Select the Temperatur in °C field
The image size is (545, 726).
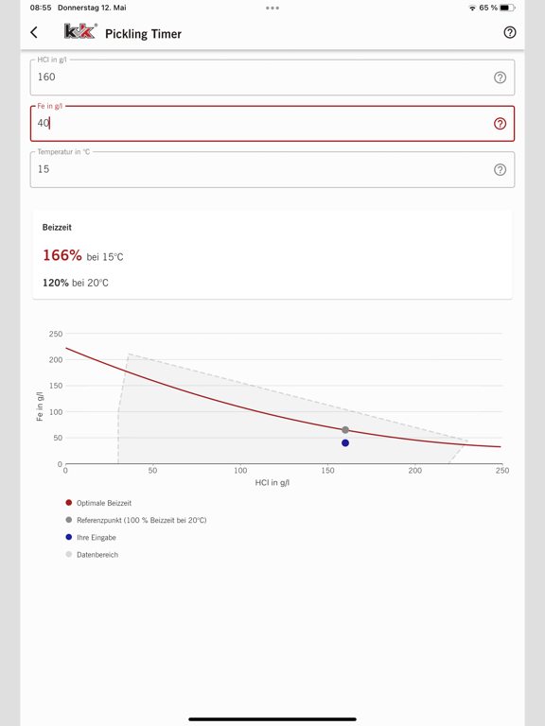pyautogui.click(x=272, y=170)
